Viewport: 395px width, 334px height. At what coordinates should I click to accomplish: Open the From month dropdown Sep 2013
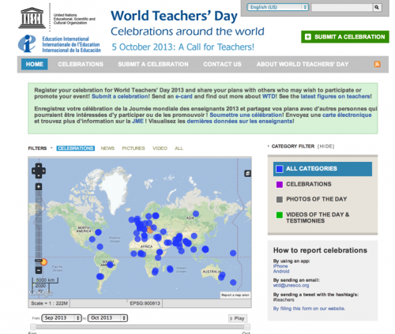coord(62,318)
